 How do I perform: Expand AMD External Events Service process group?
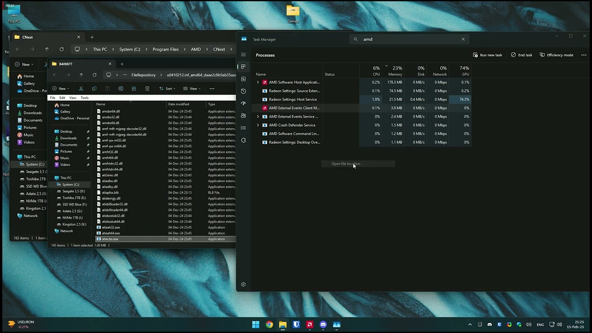(x=258, y=117)
